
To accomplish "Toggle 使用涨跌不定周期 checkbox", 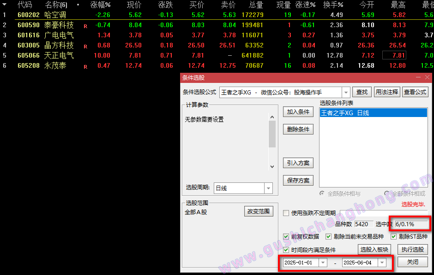I will point(286,213).
